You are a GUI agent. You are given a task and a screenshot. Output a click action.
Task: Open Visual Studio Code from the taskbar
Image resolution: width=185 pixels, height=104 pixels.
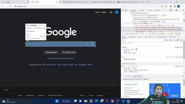point(123,101)
